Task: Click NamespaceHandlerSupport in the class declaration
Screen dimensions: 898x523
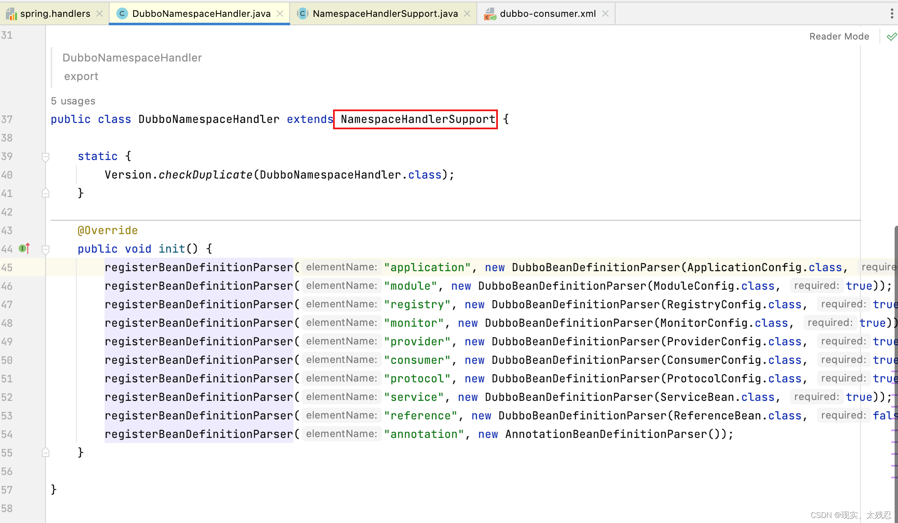Action: pyautogui.click(x=417, y=120)
